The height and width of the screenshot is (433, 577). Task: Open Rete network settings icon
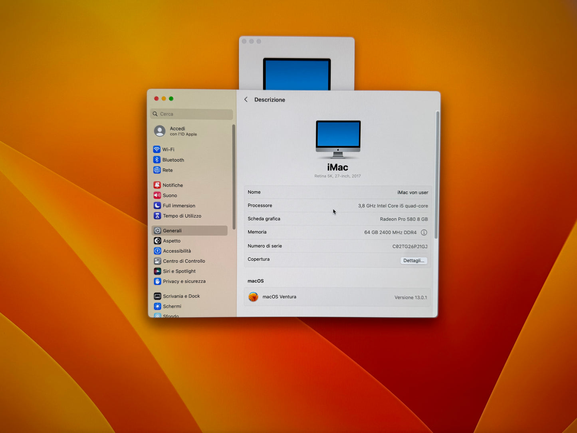click(x=157, y=170)
